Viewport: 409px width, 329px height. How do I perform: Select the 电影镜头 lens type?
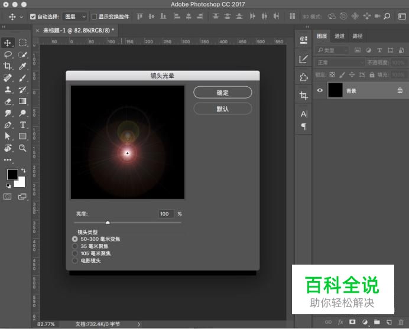coord(75,260)
